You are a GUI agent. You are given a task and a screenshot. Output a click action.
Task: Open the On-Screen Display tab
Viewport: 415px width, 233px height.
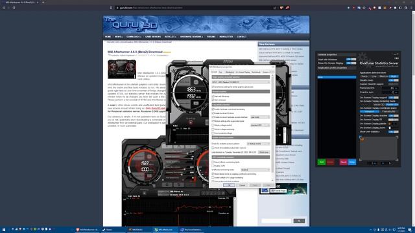point(243,72)
